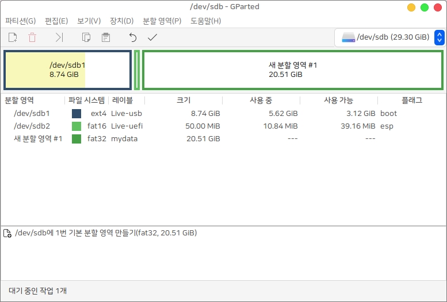Screen dimensions: 447x302
Task: Click the Copy partition toolbar icon
Action: [x=86, y=38]
